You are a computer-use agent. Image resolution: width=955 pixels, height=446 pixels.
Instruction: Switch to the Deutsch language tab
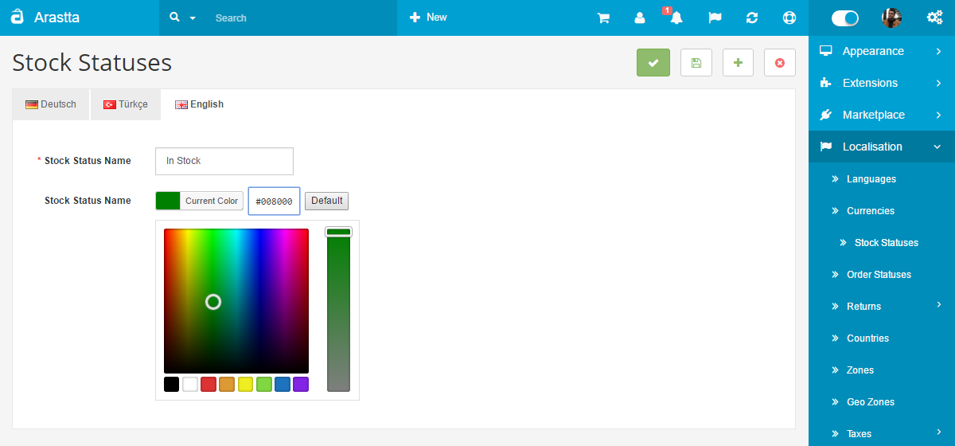51,104
